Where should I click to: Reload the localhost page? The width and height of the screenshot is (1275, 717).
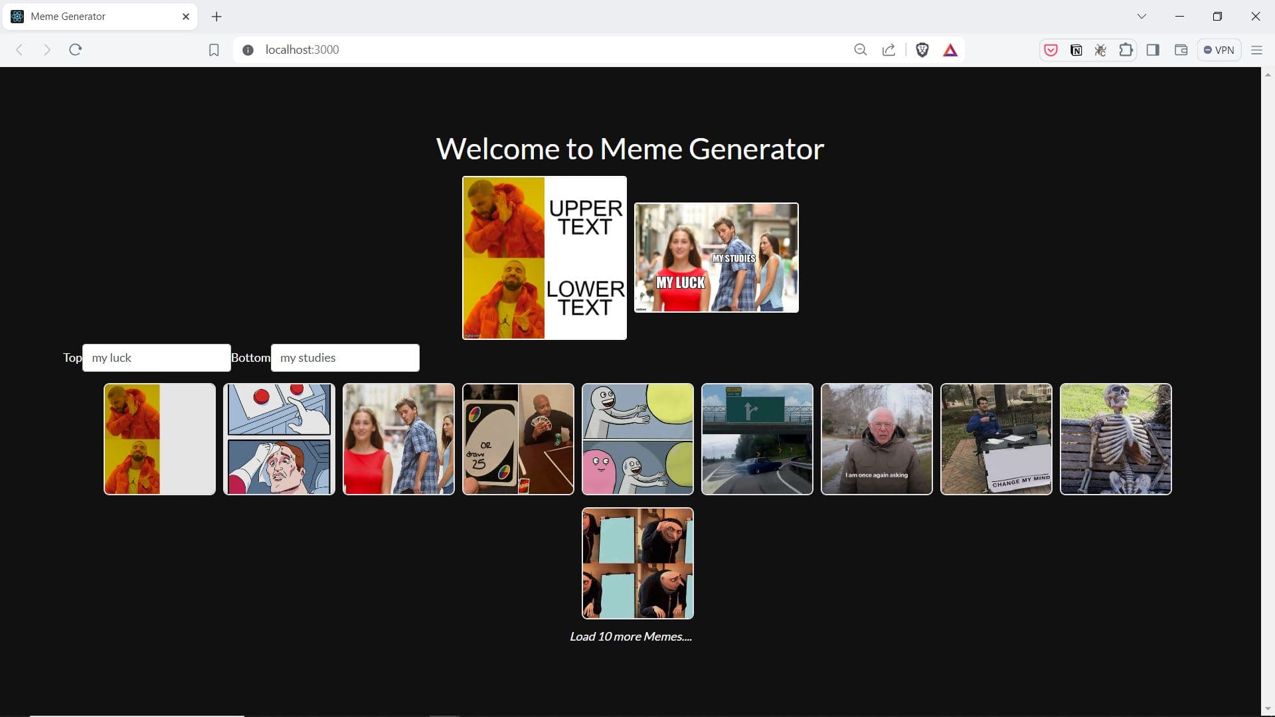click(x=75, y=50)
